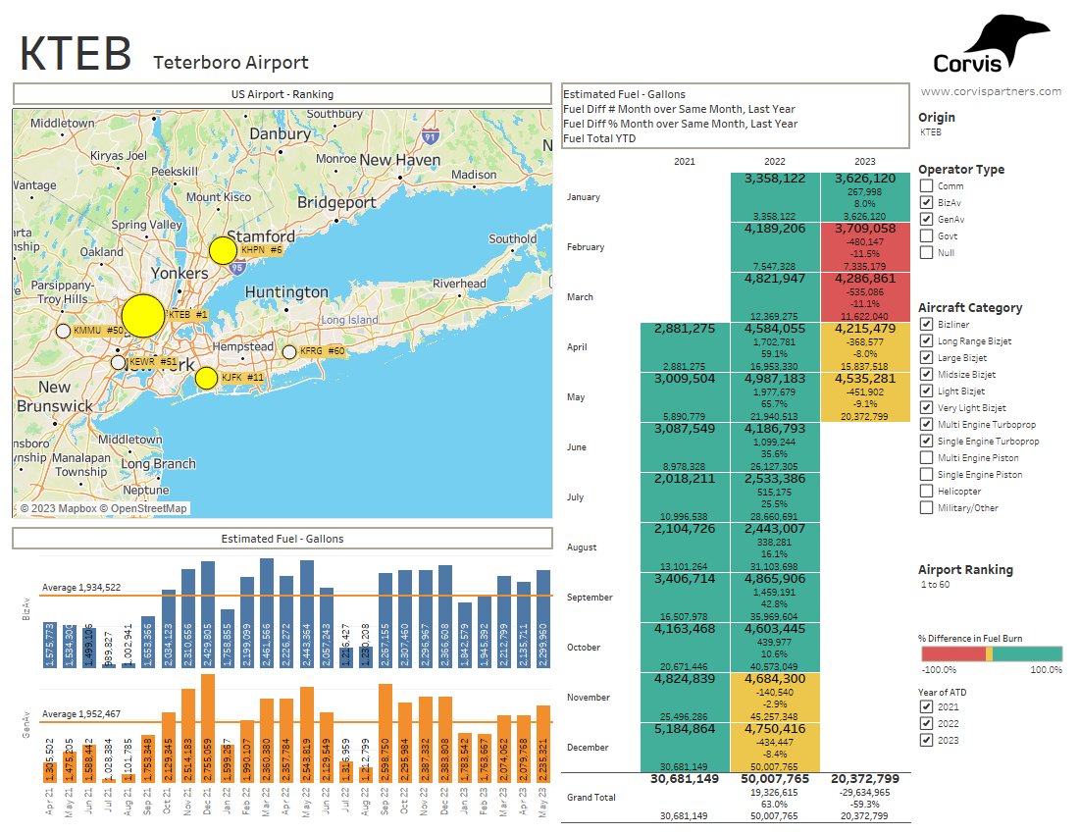Screen dimensions: 1079x834
Task: Enable the Military/Other aircraft category
Action: [928, 508]
